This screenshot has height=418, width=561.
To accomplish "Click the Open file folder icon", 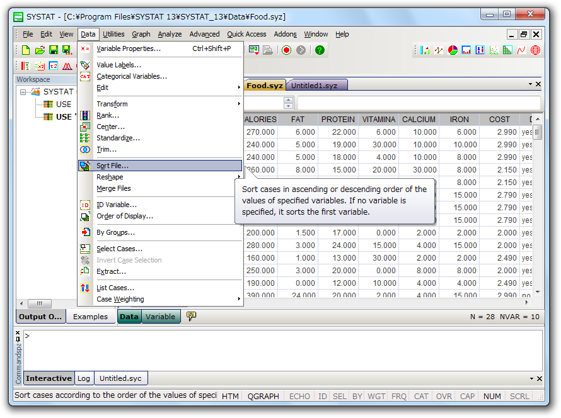I will tap(40, 50).
